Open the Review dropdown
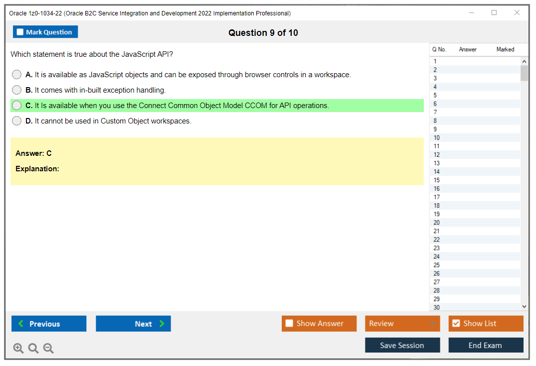 (402, 323)
